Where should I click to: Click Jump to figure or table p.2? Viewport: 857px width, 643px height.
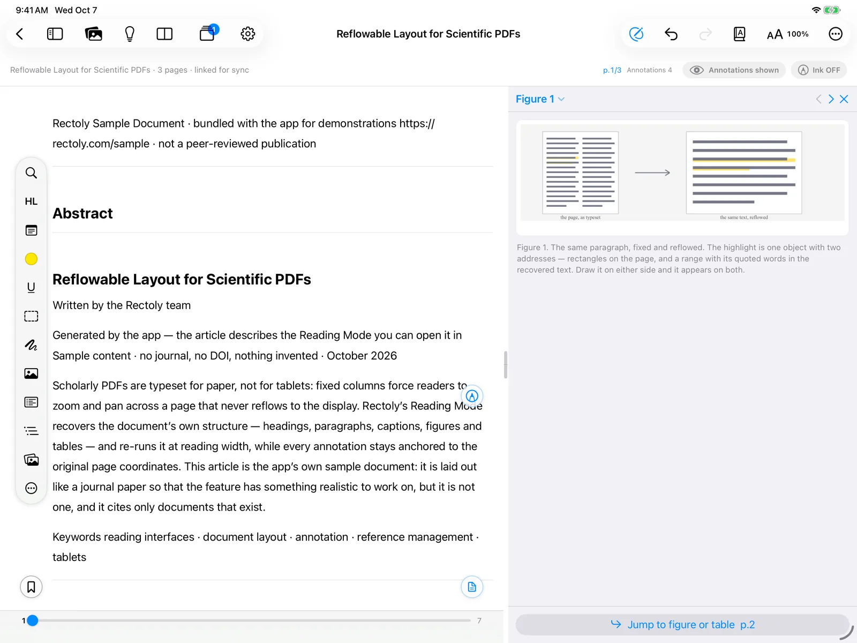tap(682, 625)
